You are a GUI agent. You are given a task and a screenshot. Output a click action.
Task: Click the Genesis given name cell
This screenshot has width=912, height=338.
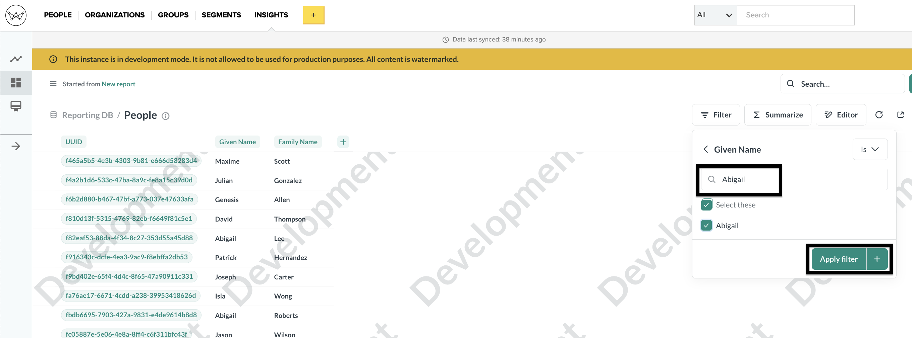(x=227, y=200)
